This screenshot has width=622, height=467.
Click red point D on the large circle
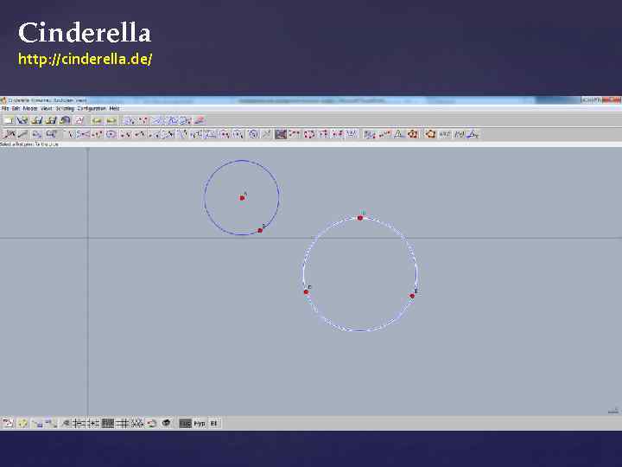(x=306, y=292)
